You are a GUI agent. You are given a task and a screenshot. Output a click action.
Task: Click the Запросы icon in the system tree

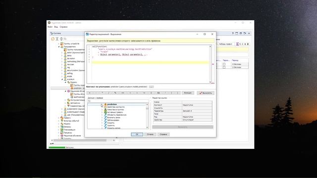62,127
